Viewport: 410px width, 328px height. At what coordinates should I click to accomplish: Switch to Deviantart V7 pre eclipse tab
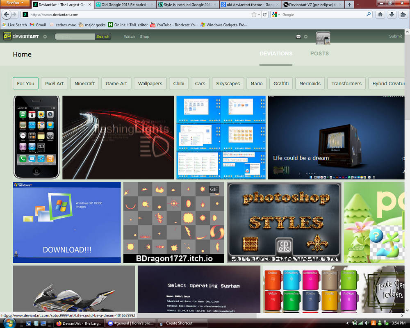coord(314,5)
